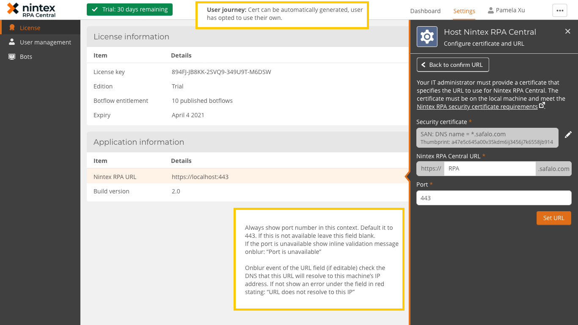Switch to the Settings tab

click(464, 11)
